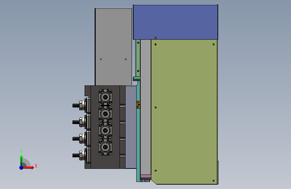Select the light green vertical bracket
Image resolution: width=291 pixels, height=189 pixels.
click(x=138, y=58)
